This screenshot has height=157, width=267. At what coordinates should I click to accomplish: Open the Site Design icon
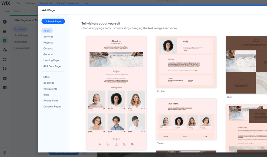(5, 50)
